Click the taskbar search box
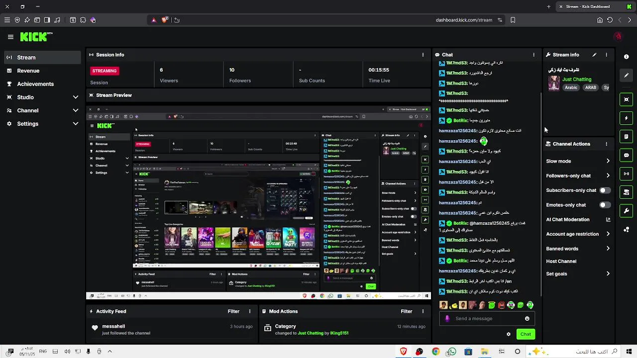Screen dimensions: 637x358 (x=572, y=352)
